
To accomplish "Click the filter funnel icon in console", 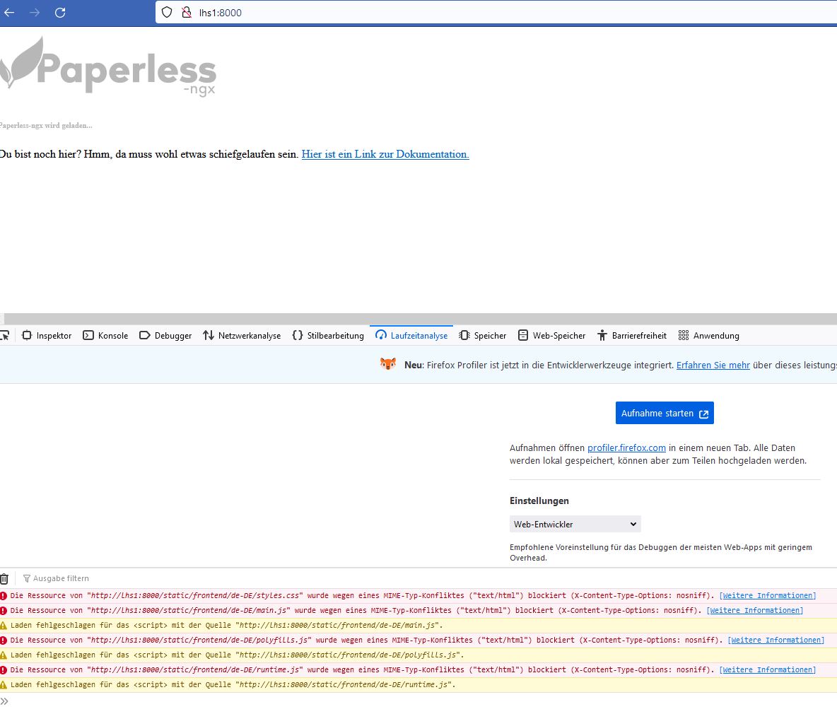I will pos(26,578).
